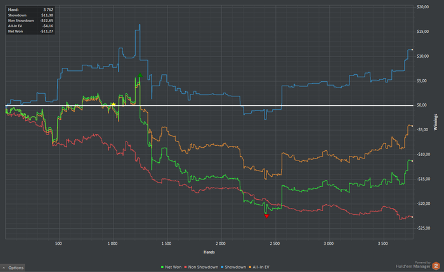The height and width of the screenshot is (272, 444).
Task: Click the 1 000 hands axis label
Action: click(x=112, y=243)
